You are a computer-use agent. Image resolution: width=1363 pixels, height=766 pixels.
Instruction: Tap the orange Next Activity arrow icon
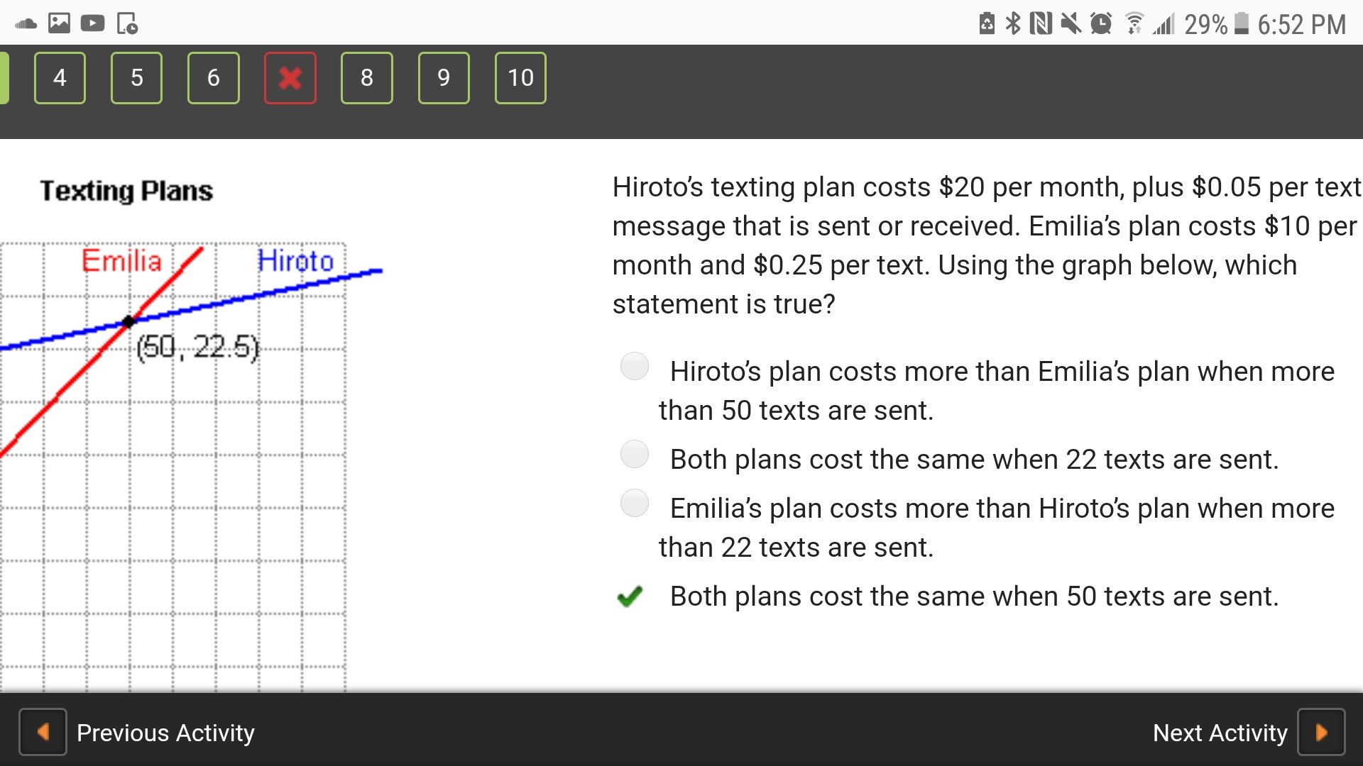pyautogui.click(x=1321, y=732)
